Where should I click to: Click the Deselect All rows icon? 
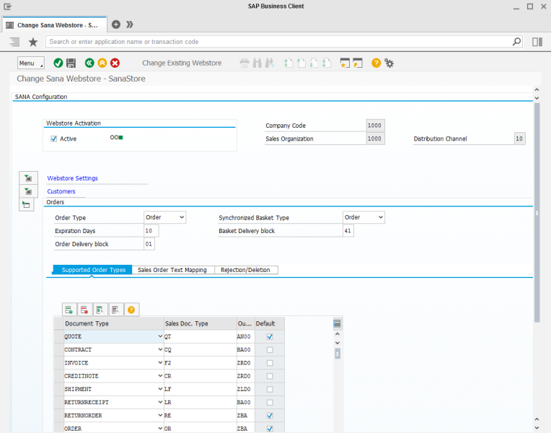tap(115, 310)
